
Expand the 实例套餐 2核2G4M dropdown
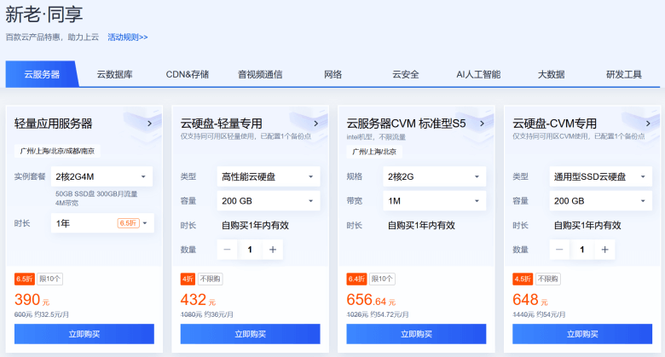[102, 176]
